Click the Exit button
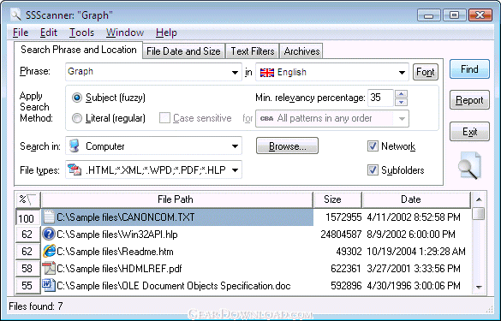The image size is (501, 321). 469,131
